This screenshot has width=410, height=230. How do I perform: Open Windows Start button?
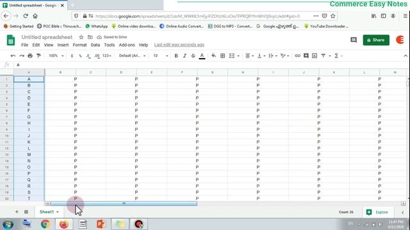[x=8, y=224]
